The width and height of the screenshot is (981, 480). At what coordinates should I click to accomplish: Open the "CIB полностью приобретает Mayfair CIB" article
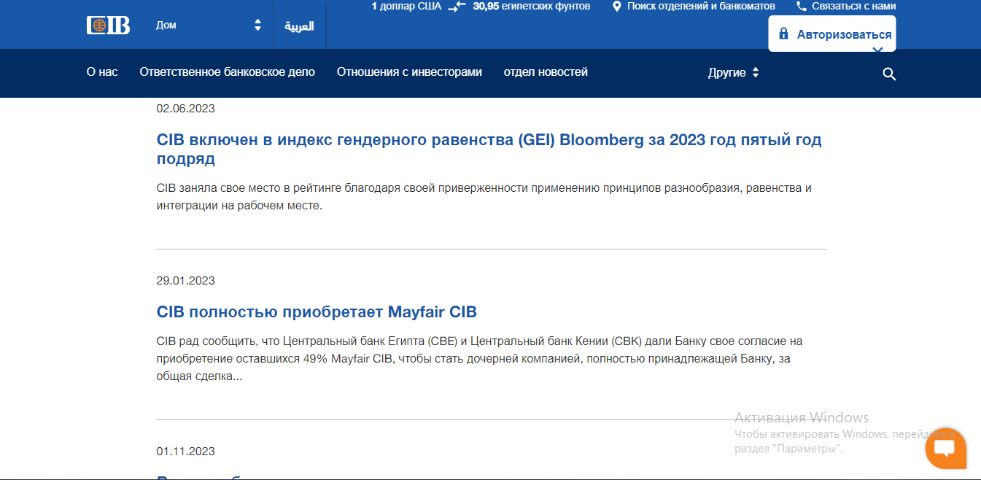[x=317, y=312]
